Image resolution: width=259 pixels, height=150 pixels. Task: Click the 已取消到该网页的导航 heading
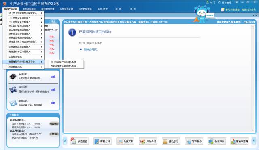tap(95, 32)
